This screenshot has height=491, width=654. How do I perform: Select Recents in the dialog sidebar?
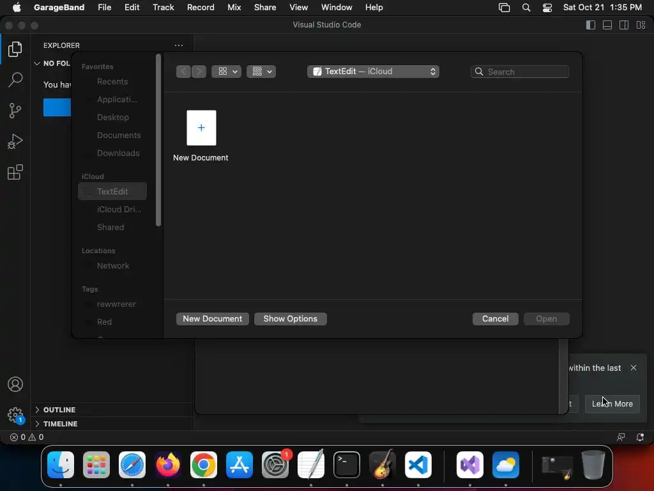[x=112, y=81]
